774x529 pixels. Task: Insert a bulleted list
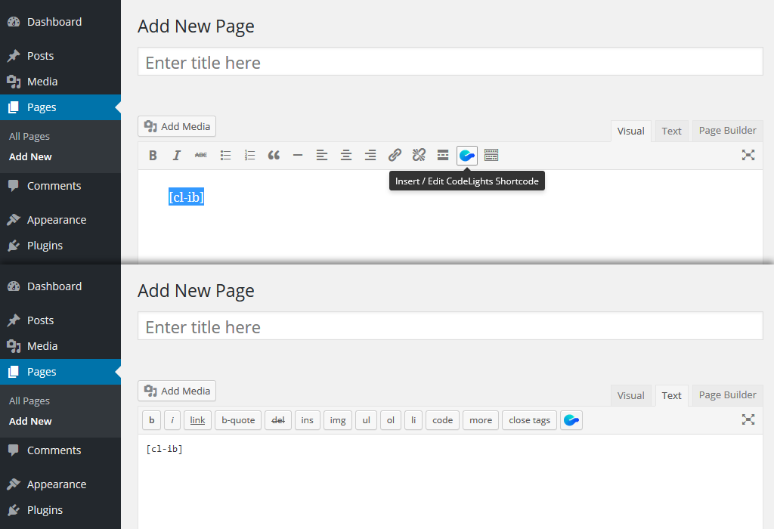(x=225, y=156)
